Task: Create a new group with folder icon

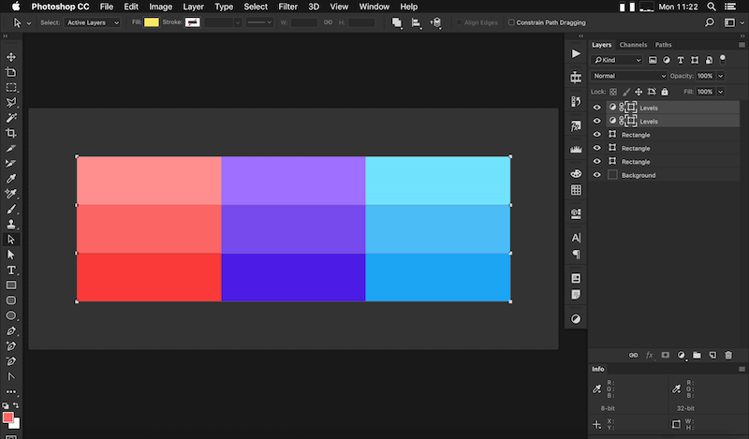Action: tap(697, 356)
